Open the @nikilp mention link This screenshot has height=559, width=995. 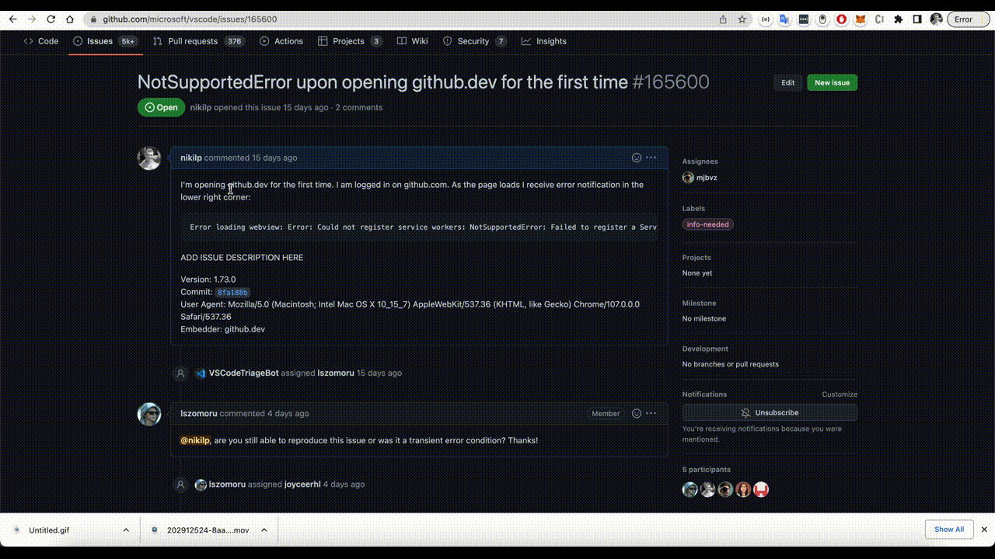click(x=195, y=440)
